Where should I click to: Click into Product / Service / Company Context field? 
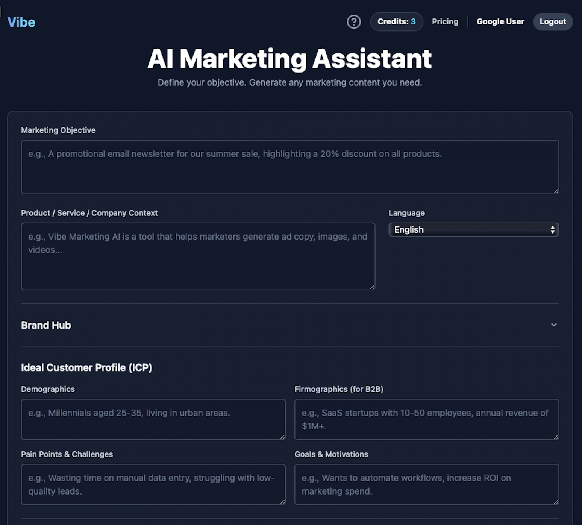coord(198,256)
